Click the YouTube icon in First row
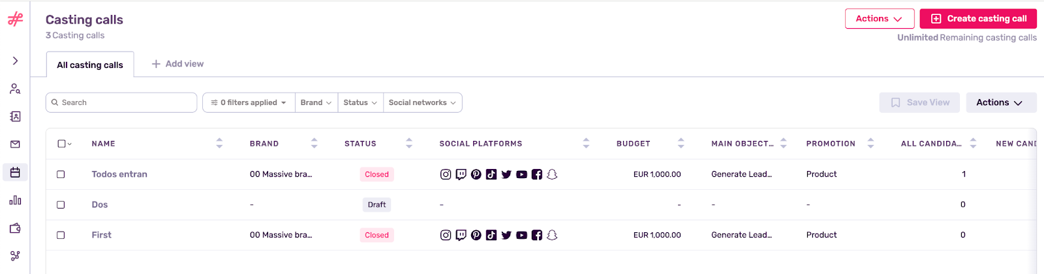 point(521,235)
